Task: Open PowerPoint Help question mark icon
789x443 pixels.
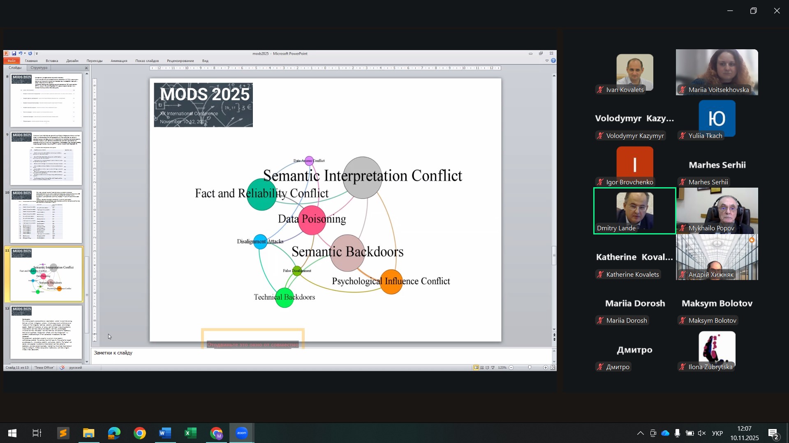Action: point(553,61)
